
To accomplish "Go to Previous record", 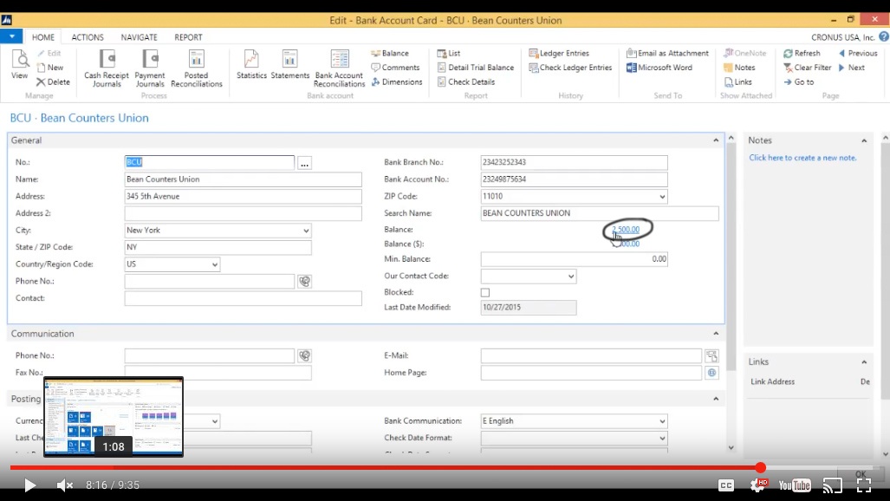I will point(858,54).
